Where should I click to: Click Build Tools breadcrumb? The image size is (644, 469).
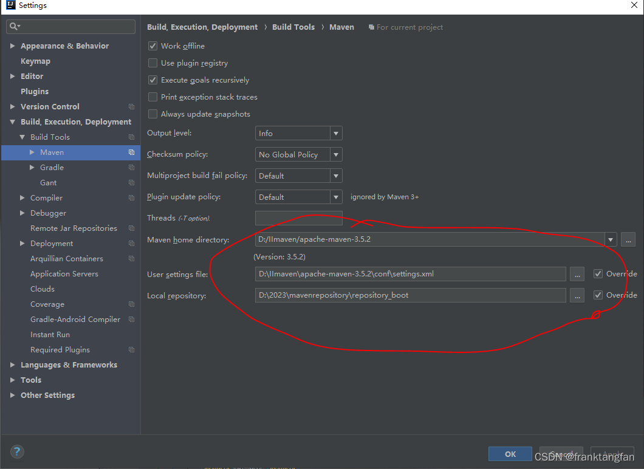tap(293, 27)
